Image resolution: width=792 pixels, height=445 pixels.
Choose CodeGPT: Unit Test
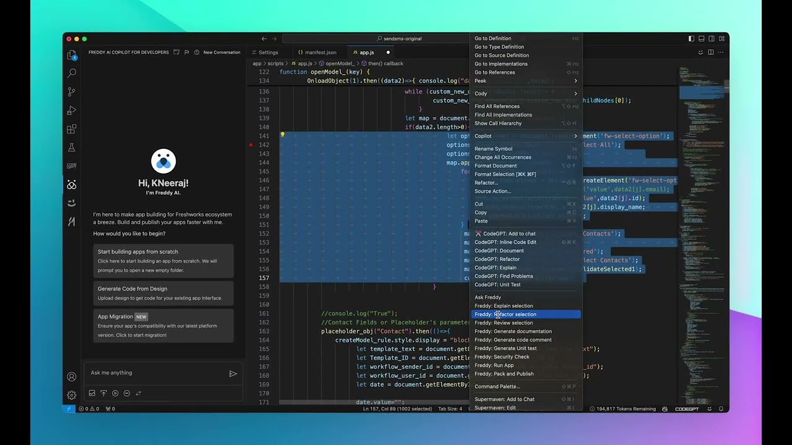[526, 285]
